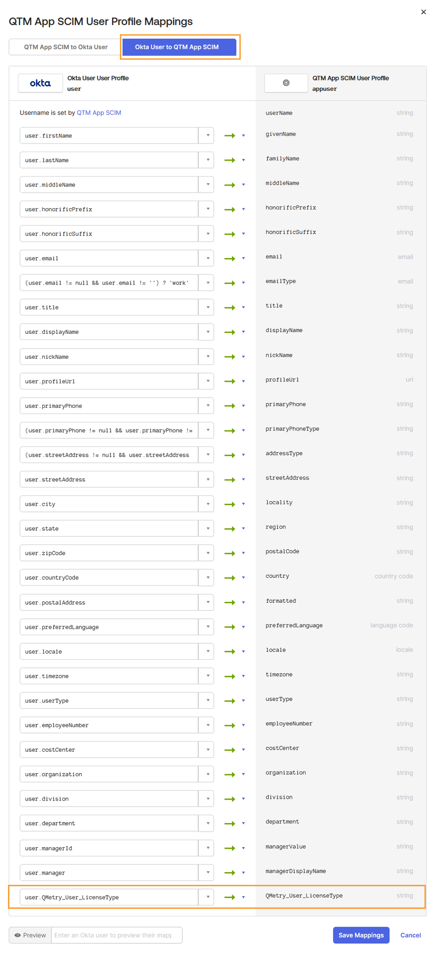Switch to the QTM App SCIM to Okta User tab
The height and width of the screenshot is (955, 432).
point(64,47)
